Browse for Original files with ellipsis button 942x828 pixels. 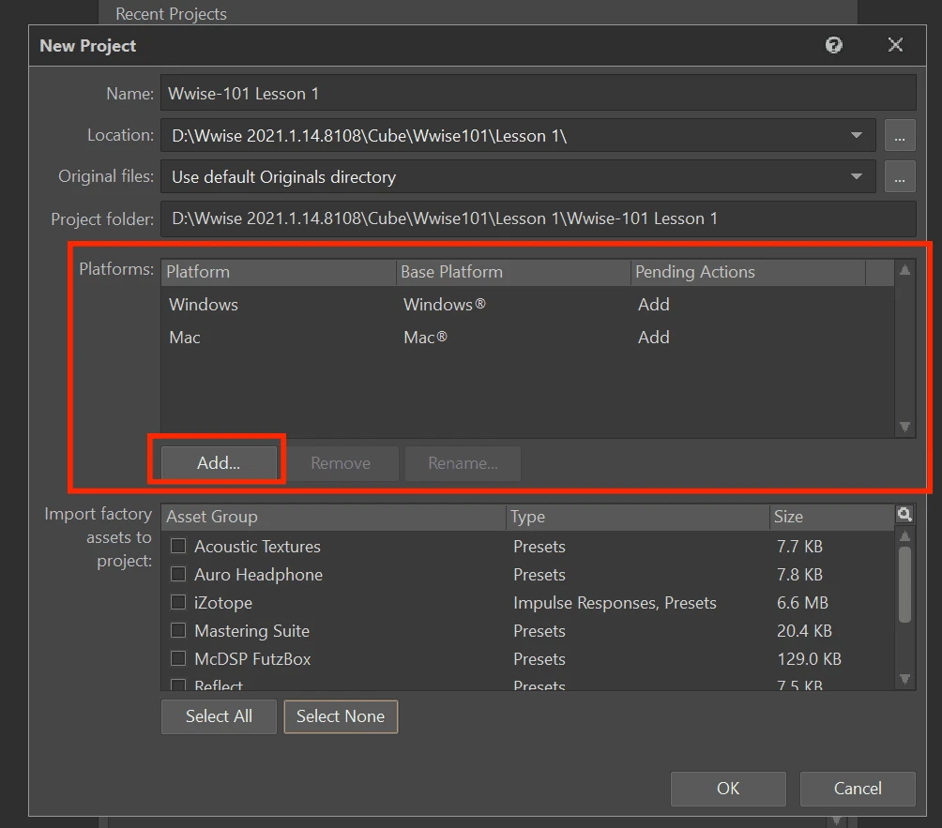pos(900,176)
